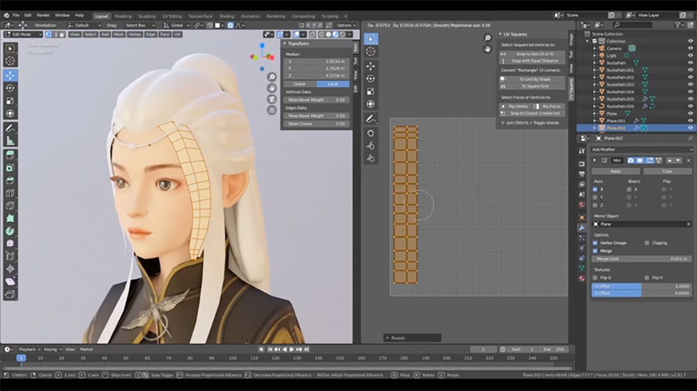The height and width of the screenshot is (391, 697).
Task: Open the Modifiers wrench properties tab
Action: (582, 228)
